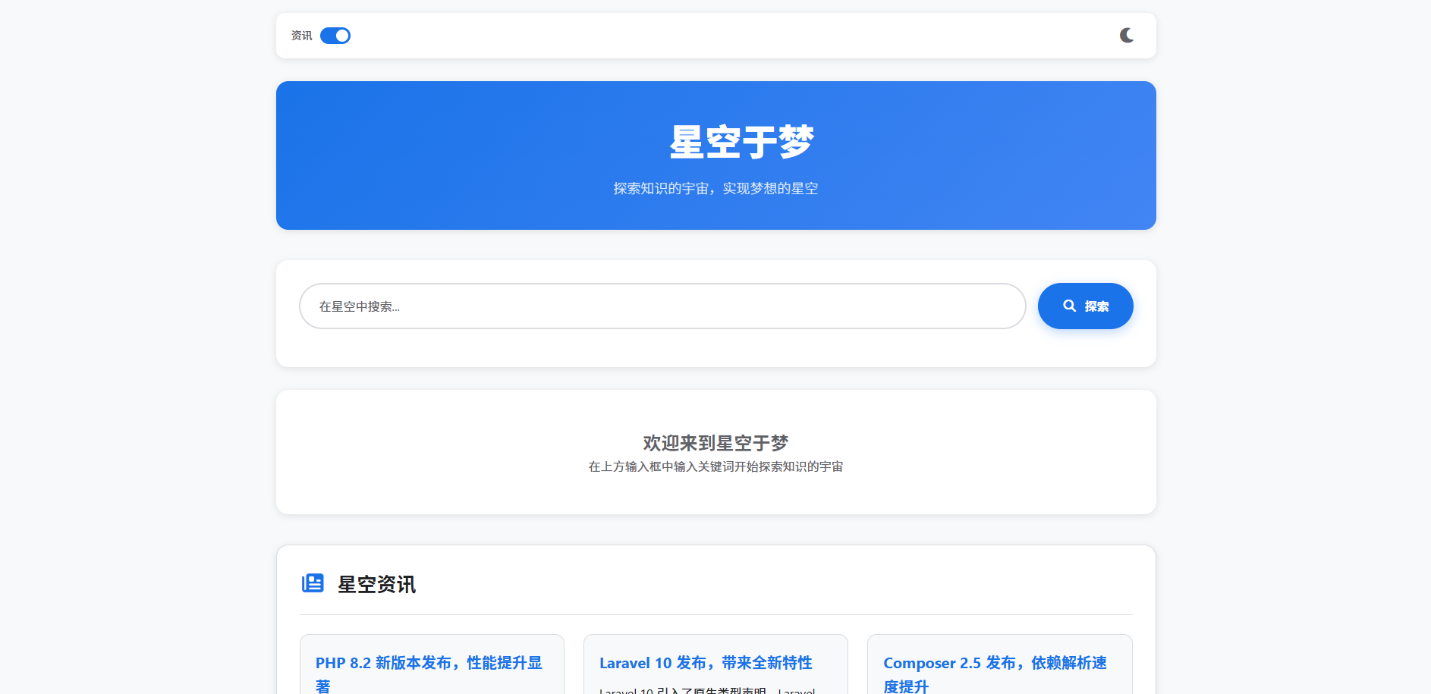
Task: Switch to dark mode with moon icon
Action: [1127, 36]
